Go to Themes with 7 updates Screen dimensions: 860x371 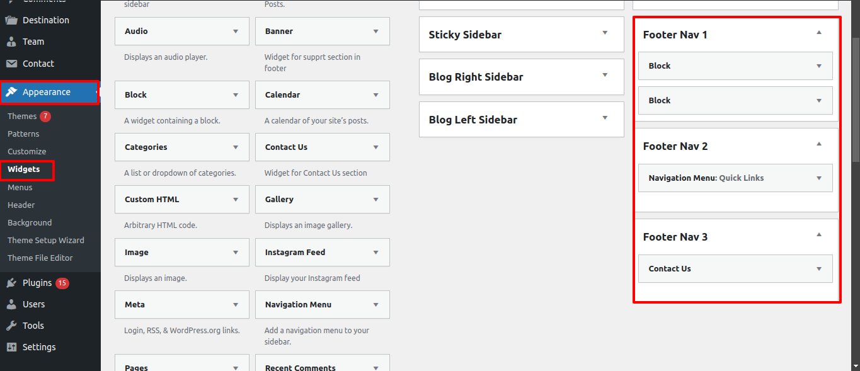pyautogui.click(x=29, y=117)
